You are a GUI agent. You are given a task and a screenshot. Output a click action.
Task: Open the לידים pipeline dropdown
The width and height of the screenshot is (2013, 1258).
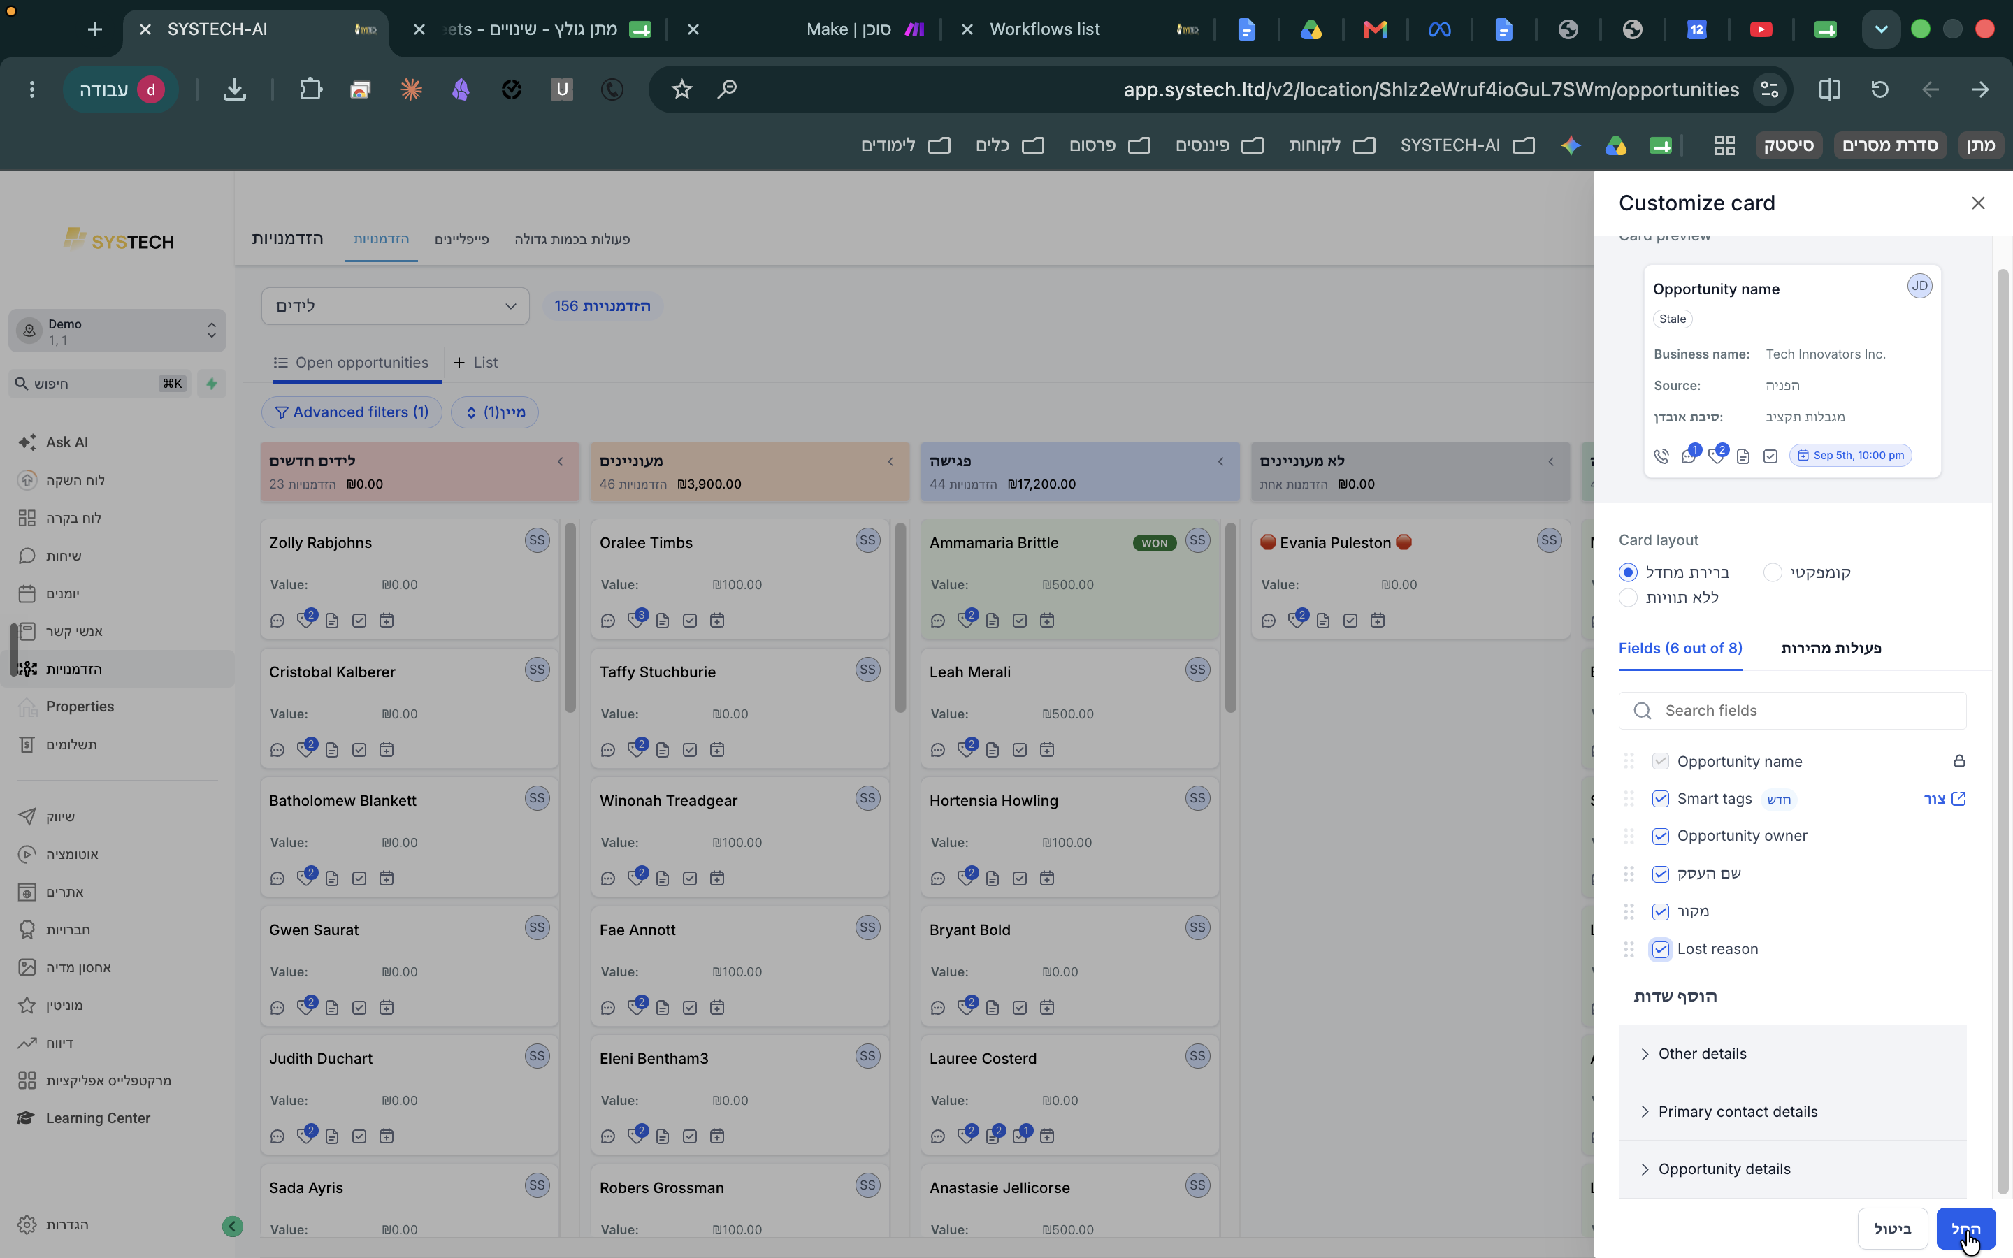click(x=395, y=306)
